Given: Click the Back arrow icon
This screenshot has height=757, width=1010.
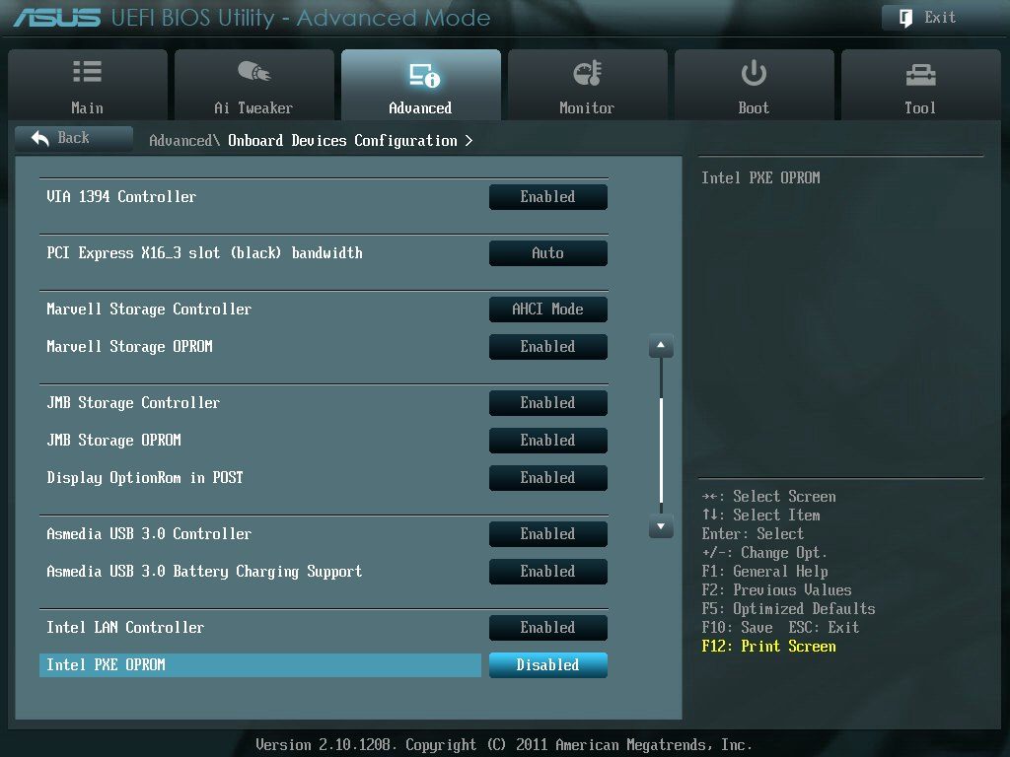Looking at the screenshot, I should [x=39, y=138].
